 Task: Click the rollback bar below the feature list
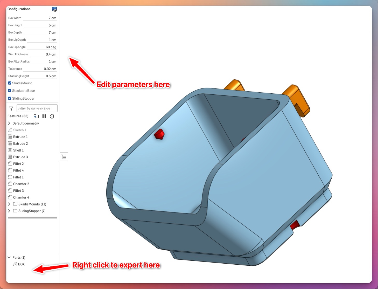click(32, 218)
